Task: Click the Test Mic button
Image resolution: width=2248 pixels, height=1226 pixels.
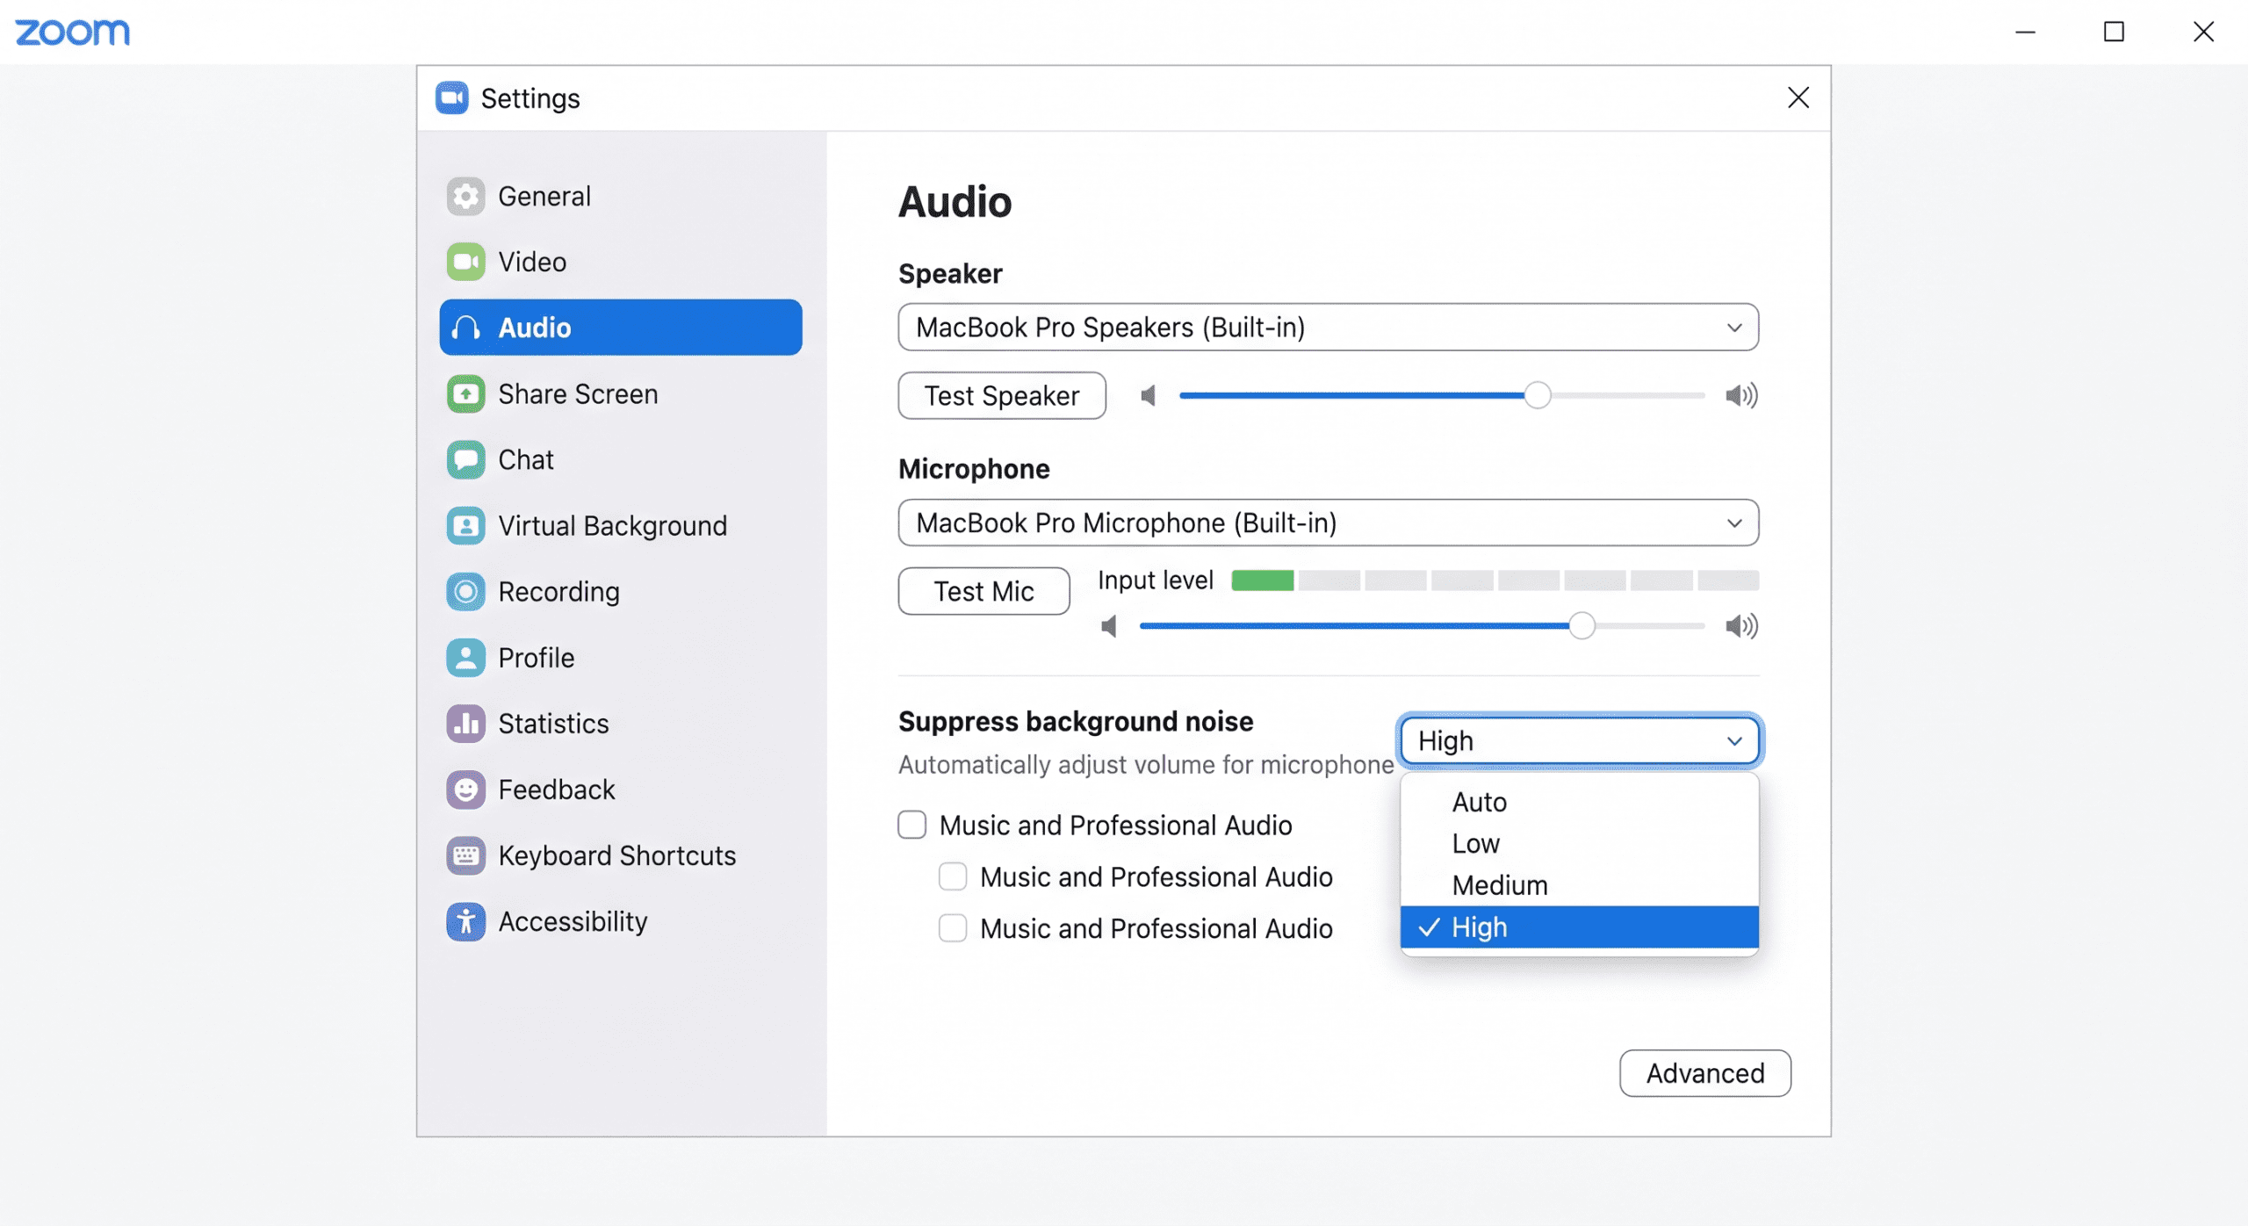Action: tap(983, 591)
